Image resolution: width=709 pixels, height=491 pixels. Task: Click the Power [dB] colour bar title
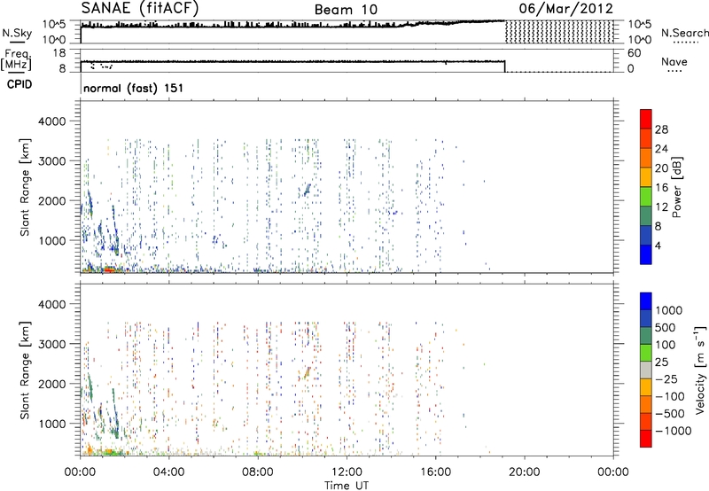point(676,187)
